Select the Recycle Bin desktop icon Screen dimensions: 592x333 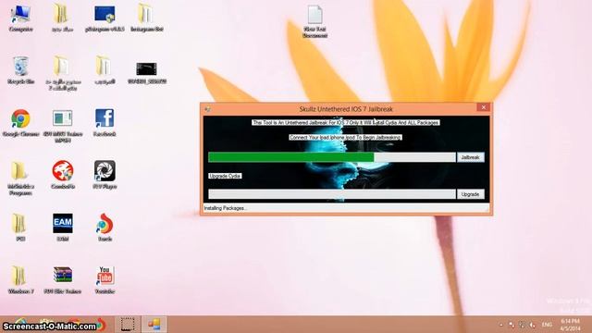tap(20, 70)
